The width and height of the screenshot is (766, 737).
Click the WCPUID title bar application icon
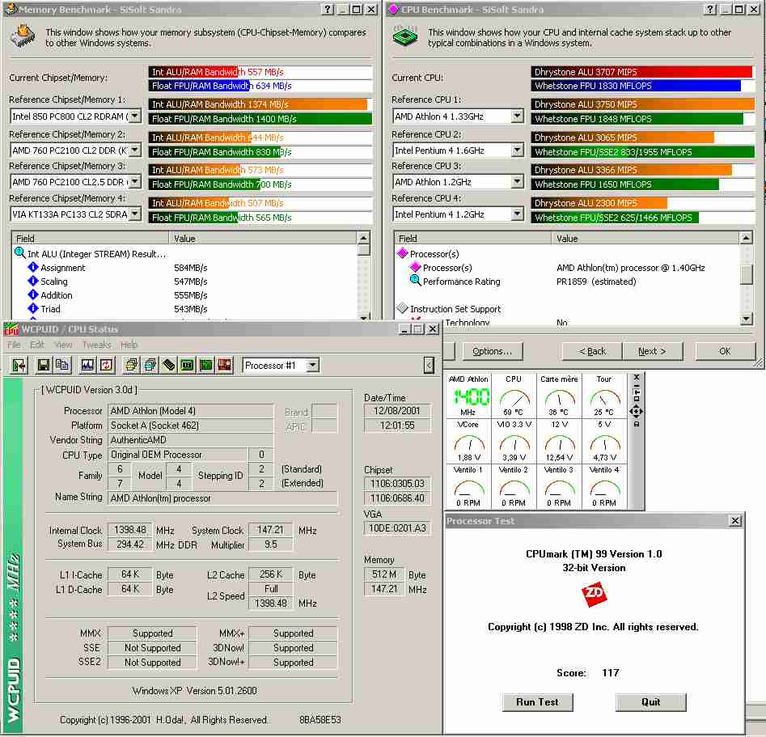(x=11, y=329)
